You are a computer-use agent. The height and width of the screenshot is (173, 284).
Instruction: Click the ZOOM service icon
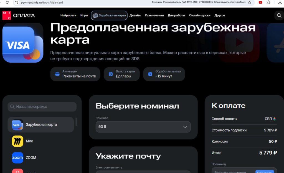point(17,157)
